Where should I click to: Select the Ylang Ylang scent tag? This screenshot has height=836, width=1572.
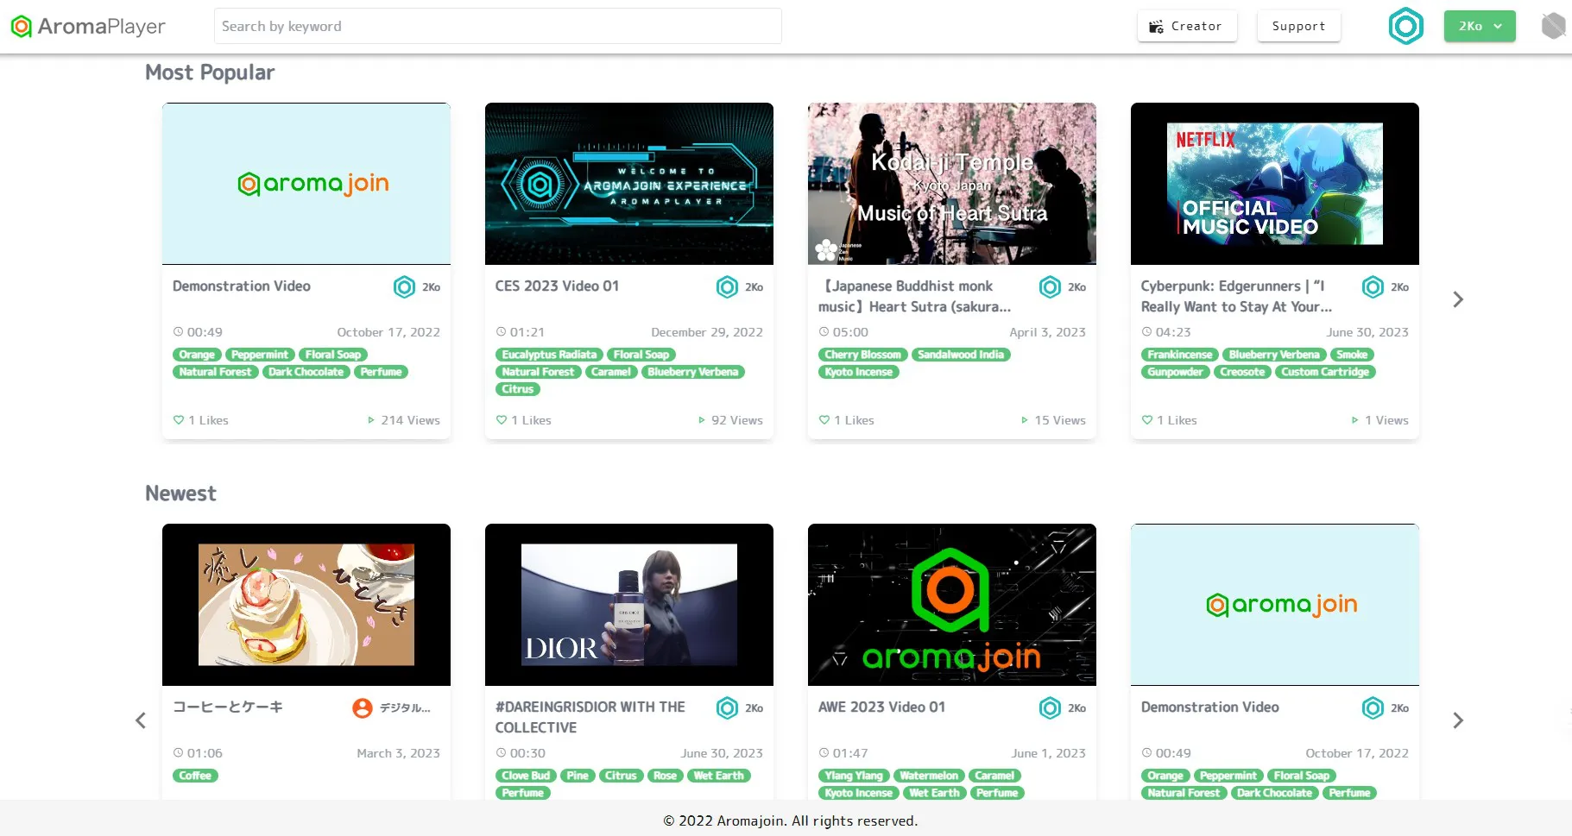pyautogui.click(x=854, y=776)
